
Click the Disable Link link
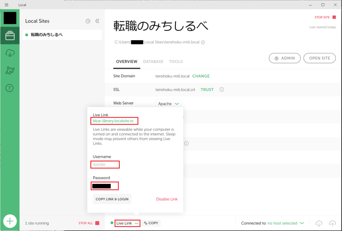[x=167, y=199]
